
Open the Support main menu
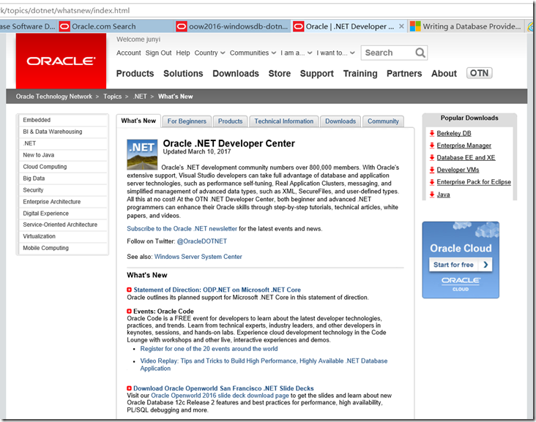click(x=317, y=73)
